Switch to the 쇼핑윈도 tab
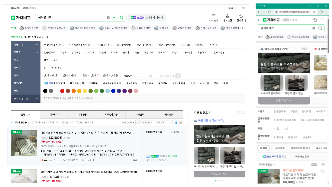332x187 pixels. [140, 115]
